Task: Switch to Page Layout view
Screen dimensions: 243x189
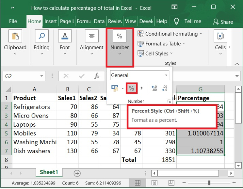Action: pyautogui.click(x=154, y=183)
